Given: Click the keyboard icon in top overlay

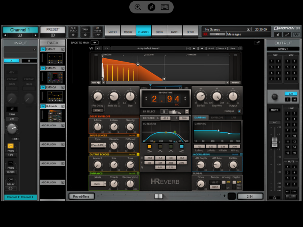Looking at the screenshot, I should (x=165, y=7).
